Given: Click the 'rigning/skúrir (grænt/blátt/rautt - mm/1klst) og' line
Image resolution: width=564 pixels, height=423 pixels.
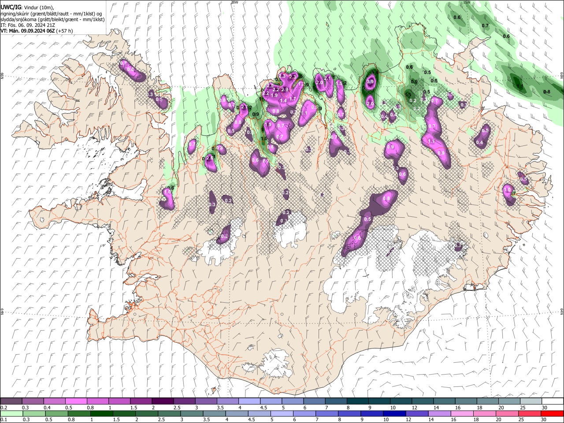Looking at the screenshot, I should point(52,14).
